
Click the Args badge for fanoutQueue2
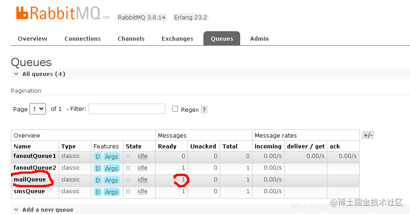point(111,169)
